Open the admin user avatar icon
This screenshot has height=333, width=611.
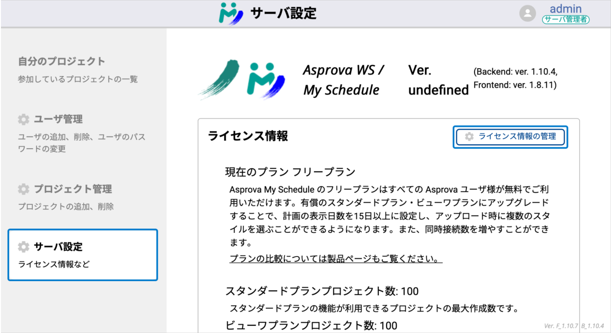tap(528, 14)
